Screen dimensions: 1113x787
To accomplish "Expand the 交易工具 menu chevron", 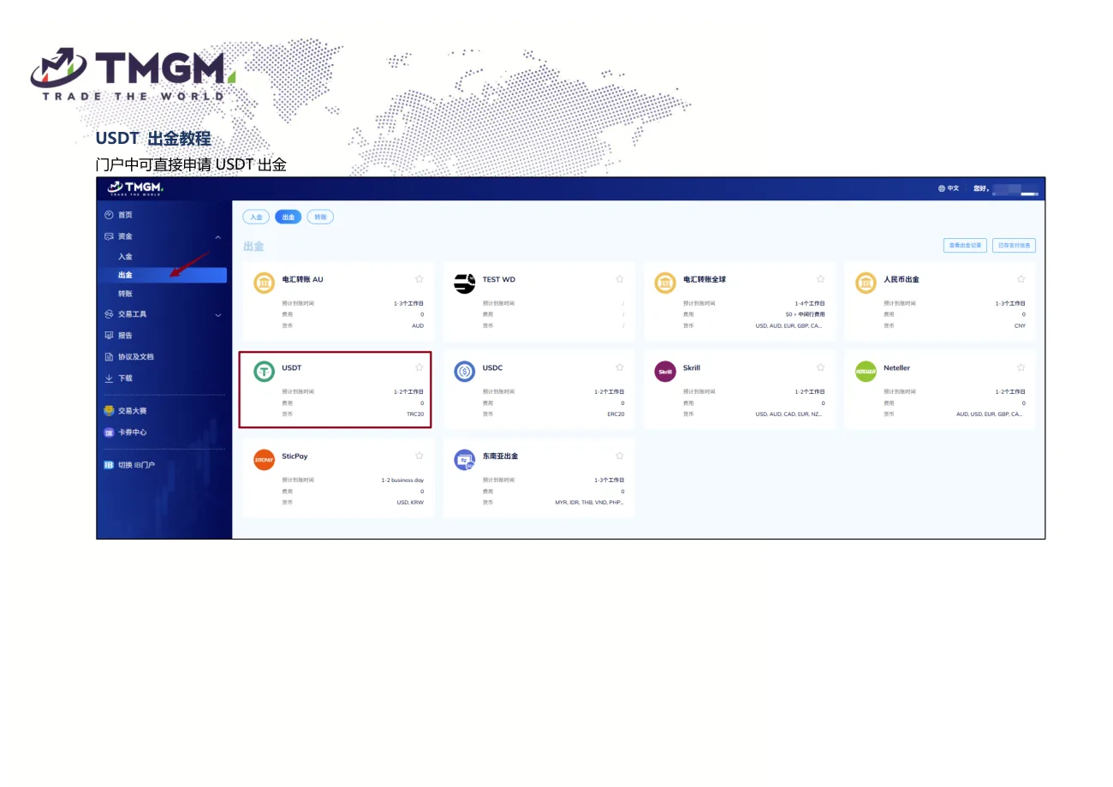I will point(217,315).
